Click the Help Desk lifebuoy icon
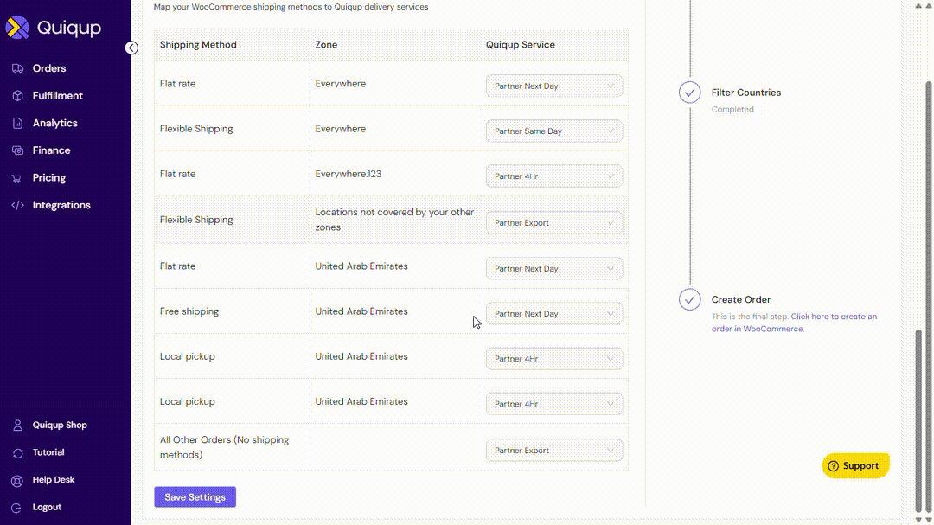 [17, 480]
